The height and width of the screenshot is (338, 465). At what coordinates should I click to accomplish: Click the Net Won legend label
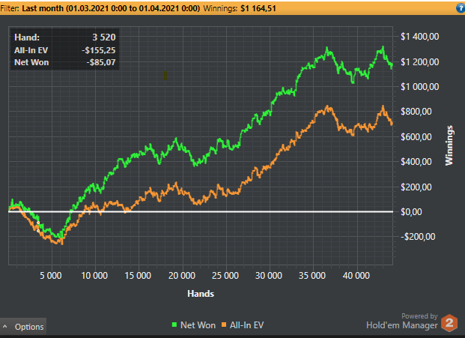pyautogui.click(x=198, y=325)
